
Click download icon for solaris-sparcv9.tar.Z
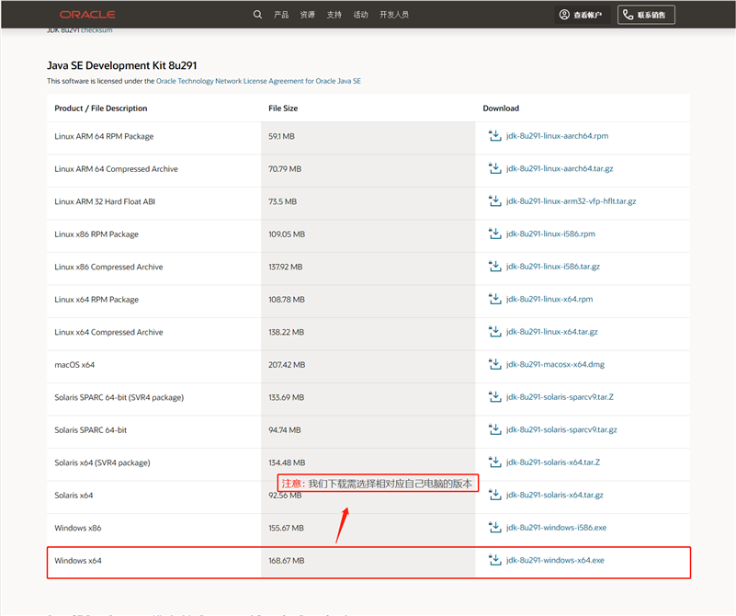494,397
